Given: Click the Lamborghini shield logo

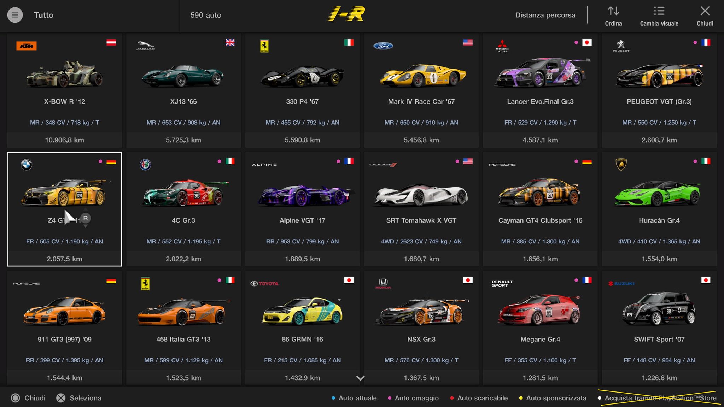Looking at the screenshot, I should point(621,165).
